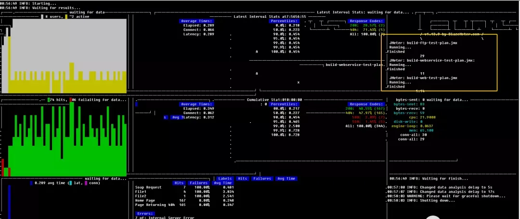Click the 'INFO: Shutting down...' log line
The image size is (520, 219).
421,200
